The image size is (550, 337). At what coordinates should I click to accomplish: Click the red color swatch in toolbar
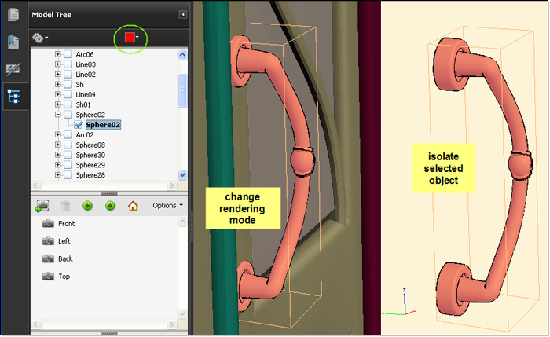pos(129,37)
